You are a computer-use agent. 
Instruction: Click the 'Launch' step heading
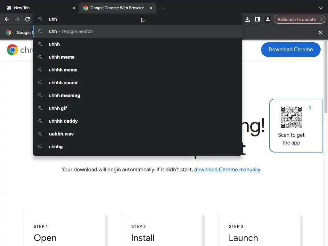click(243, 238)
